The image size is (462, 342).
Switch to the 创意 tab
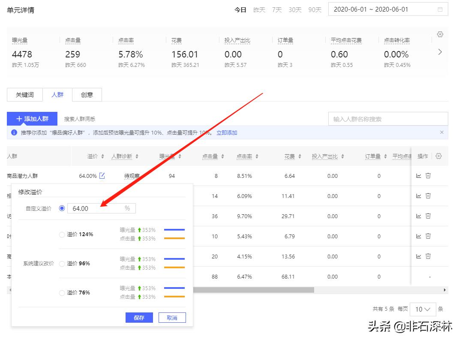click(x=87, y=95)
